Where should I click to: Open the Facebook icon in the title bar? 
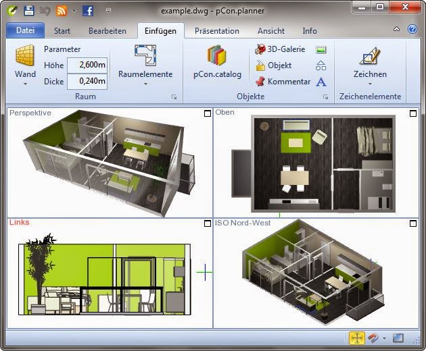(88, 11)
